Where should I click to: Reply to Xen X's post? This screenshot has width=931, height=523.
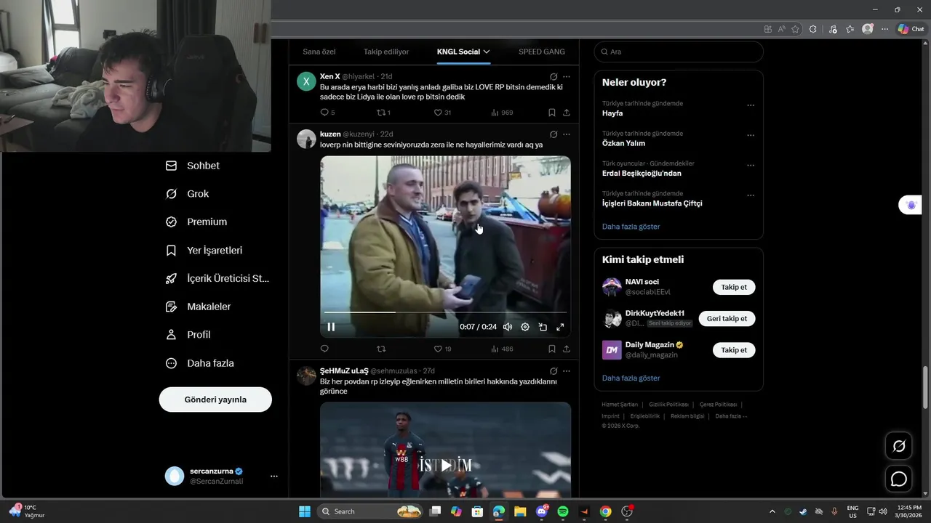point(324,113)
